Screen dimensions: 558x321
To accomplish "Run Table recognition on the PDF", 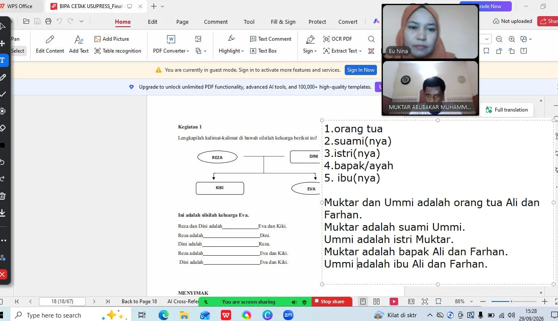I will [x=117, y=51].
